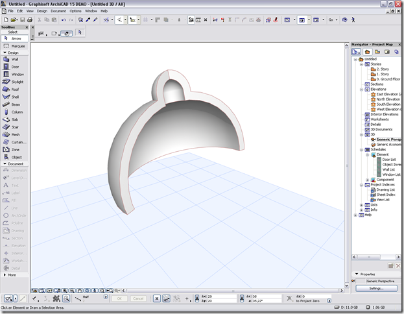Open the Help menu

coord(104,11)
